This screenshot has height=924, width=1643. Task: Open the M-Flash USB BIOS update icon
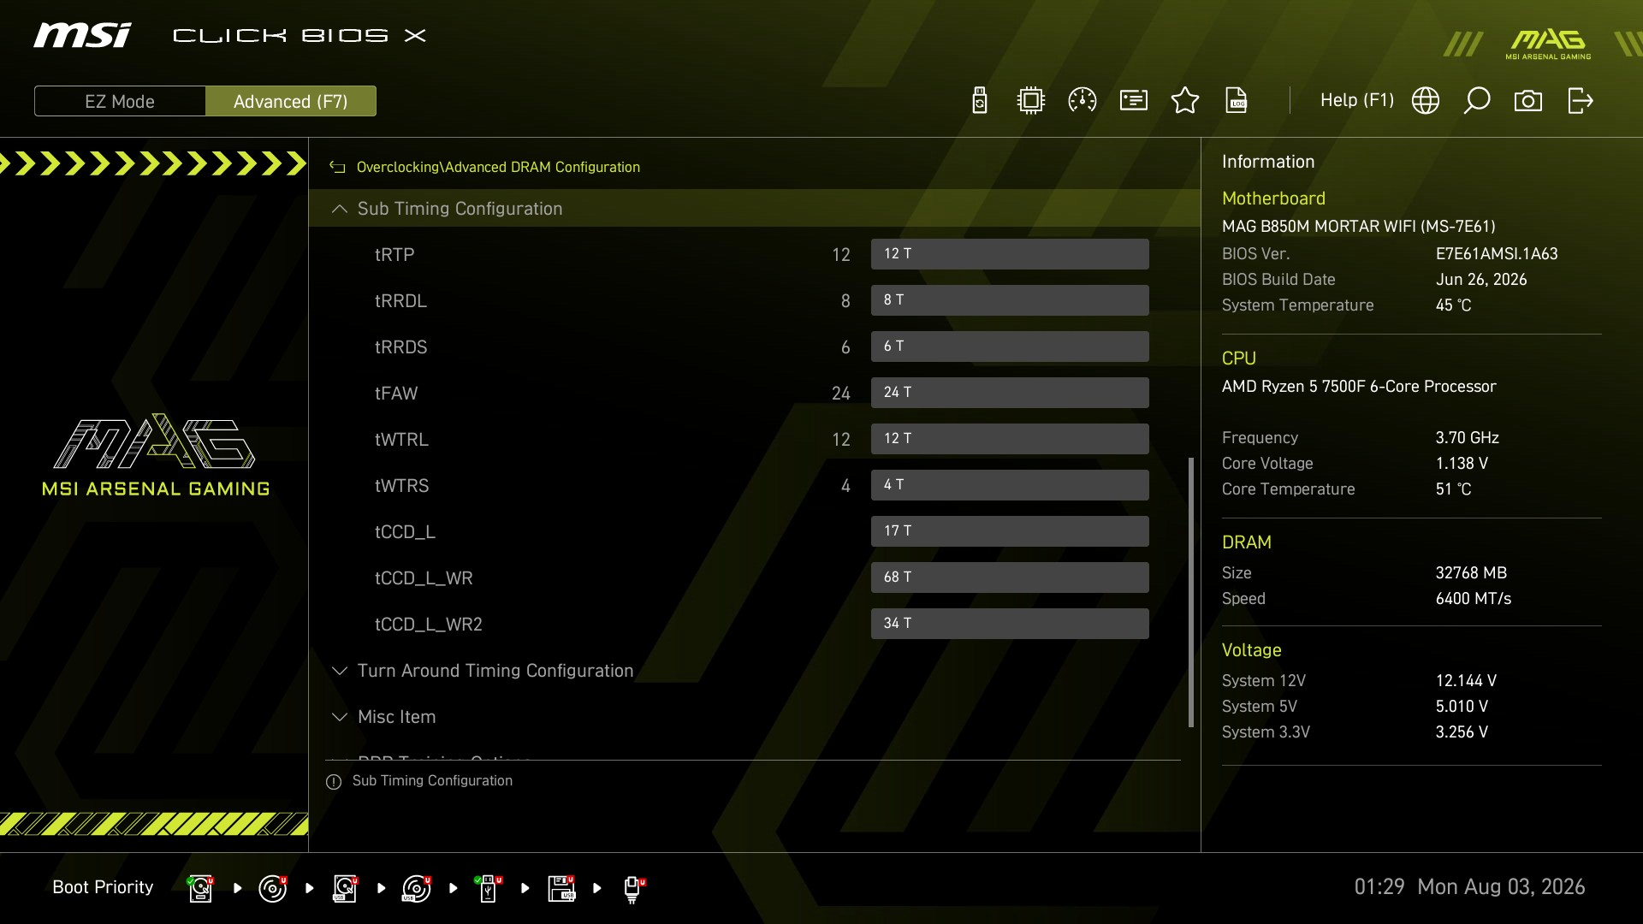tap(980, 101)
